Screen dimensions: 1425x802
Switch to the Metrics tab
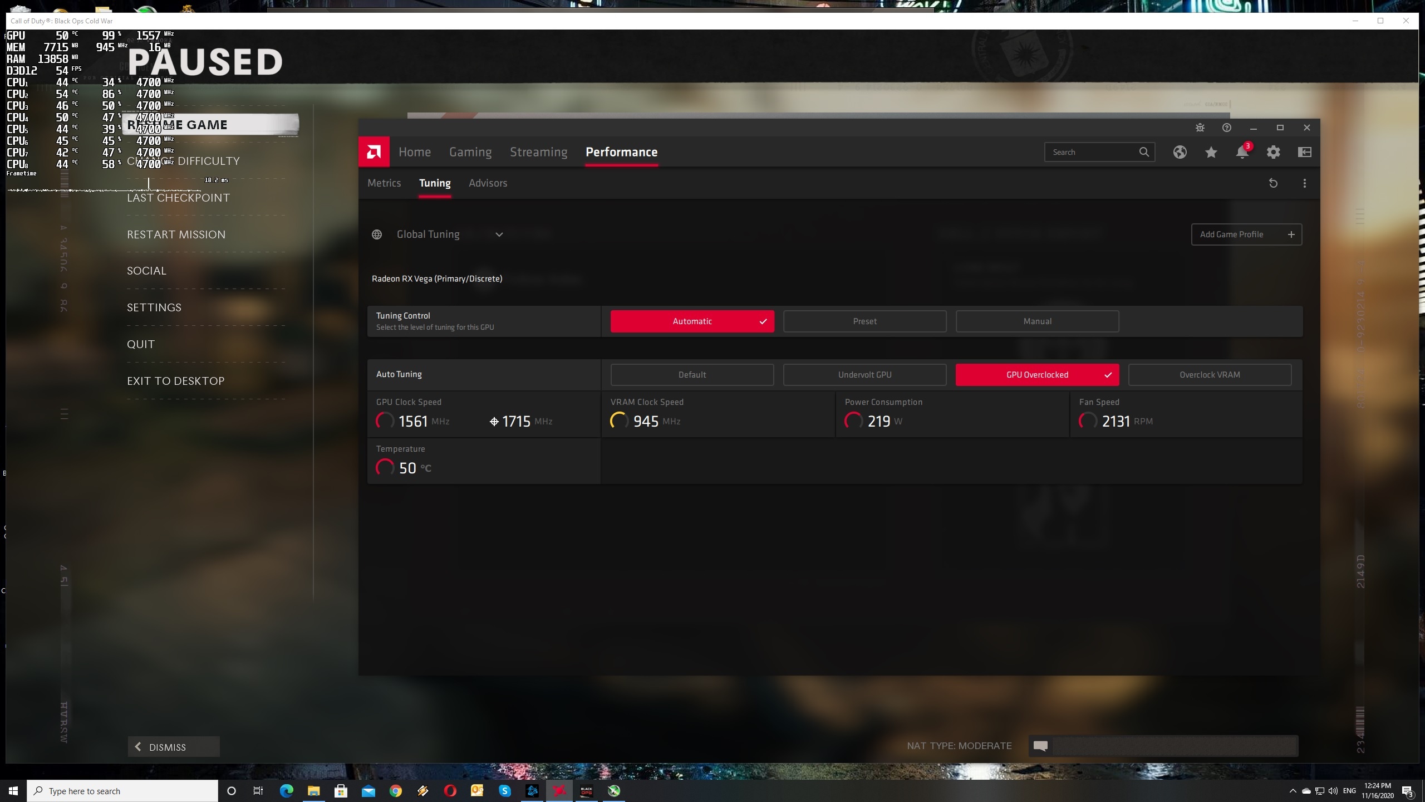click(x=384, y=183)
